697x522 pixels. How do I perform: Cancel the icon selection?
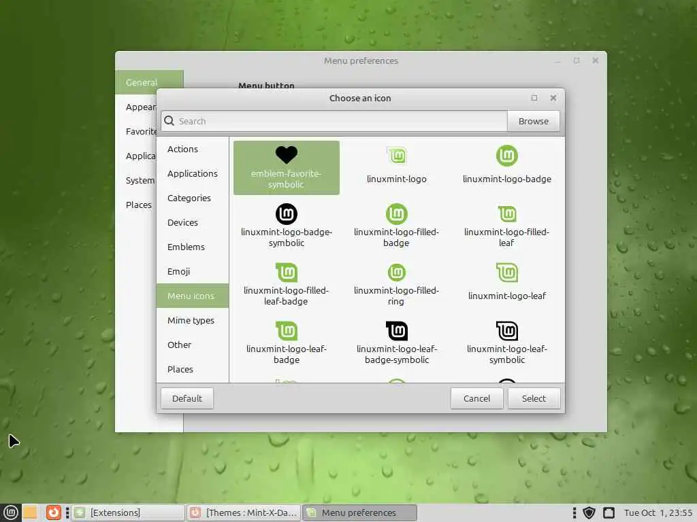coord(476,398)
